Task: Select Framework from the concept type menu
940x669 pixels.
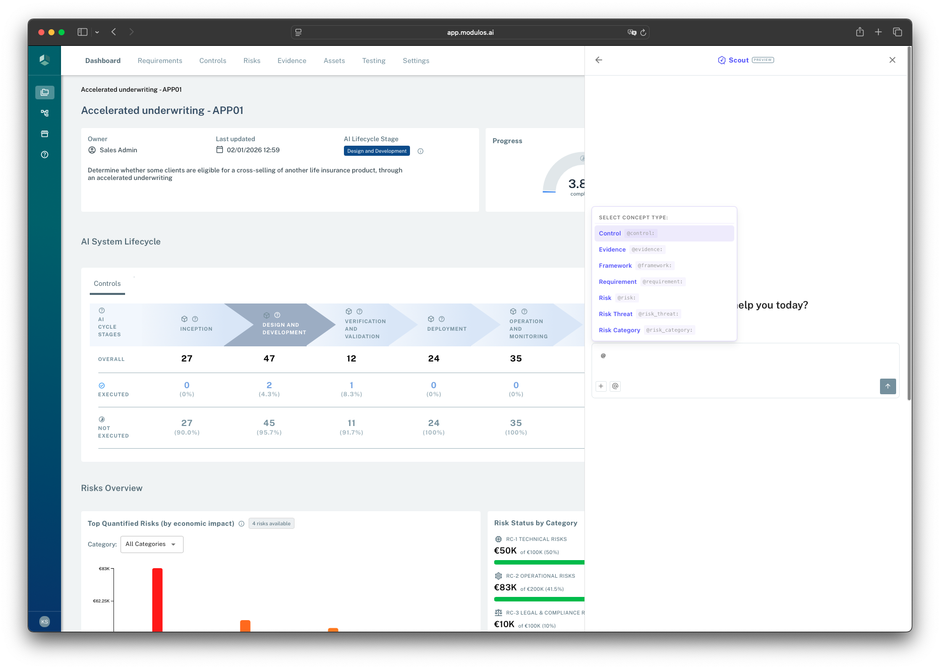Action: pyautogui.click(x=615, y=265)
